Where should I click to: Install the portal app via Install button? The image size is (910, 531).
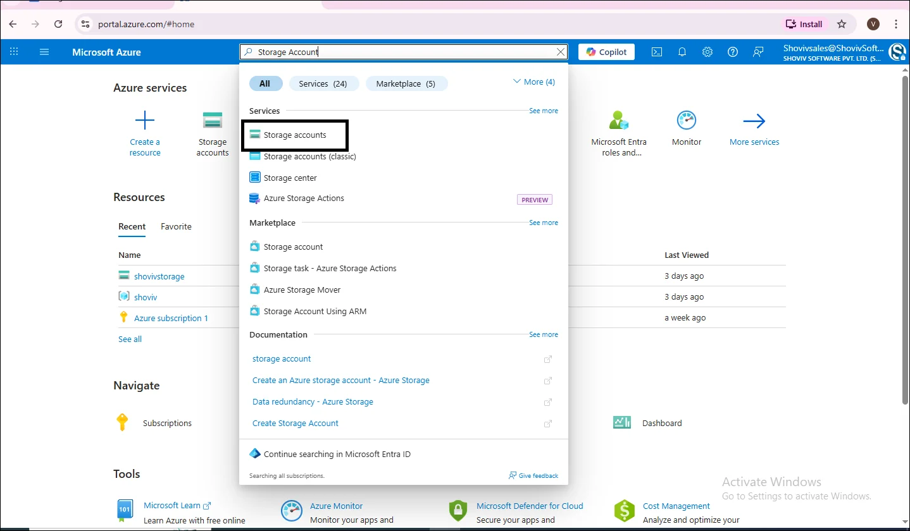tap(804, 24)
